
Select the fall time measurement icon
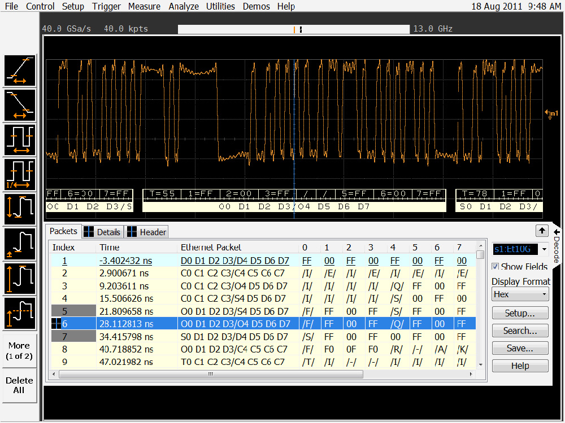coord(20,105)
